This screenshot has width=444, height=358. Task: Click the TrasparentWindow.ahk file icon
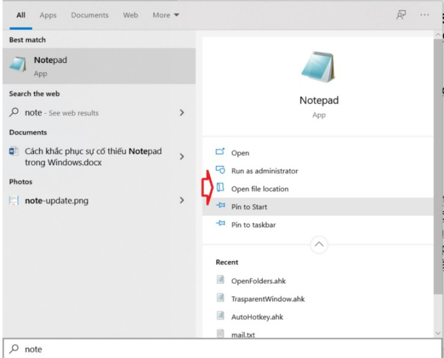coord(220,298)
